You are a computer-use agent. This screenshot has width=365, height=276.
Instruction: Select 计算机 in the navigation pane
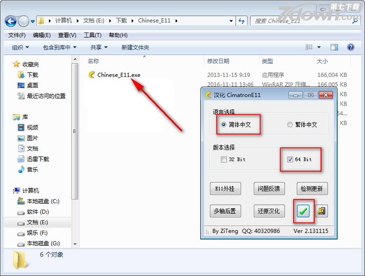click(26, 190)
